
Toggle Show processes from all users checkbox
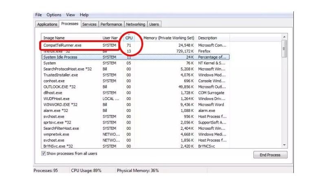click(44, 154)
